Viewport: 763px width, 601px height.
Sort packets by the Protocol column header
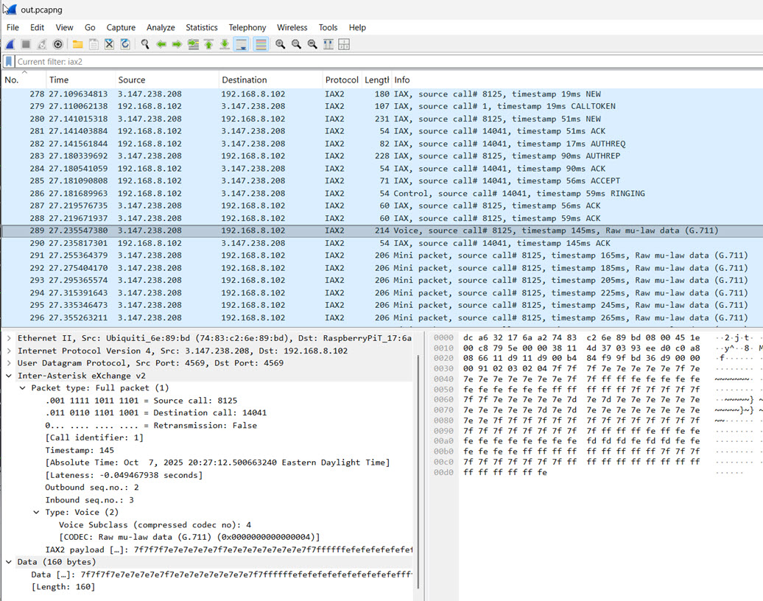tap(341, 80)
